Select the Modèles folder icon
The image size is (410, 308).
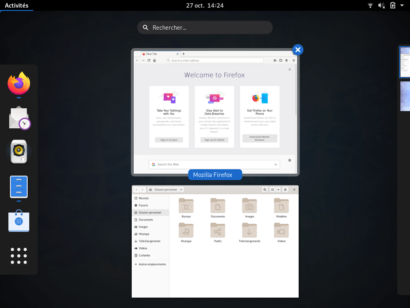coord(281,206)
